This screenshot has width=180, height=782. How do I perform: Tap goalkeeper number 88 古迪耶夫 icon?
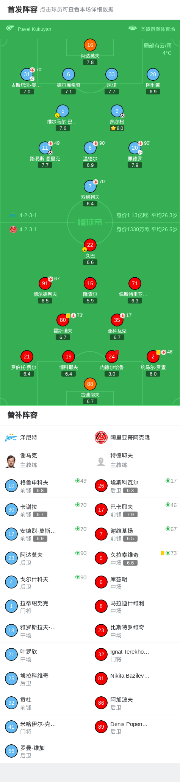pyautogui.click(x=90, y=384)
